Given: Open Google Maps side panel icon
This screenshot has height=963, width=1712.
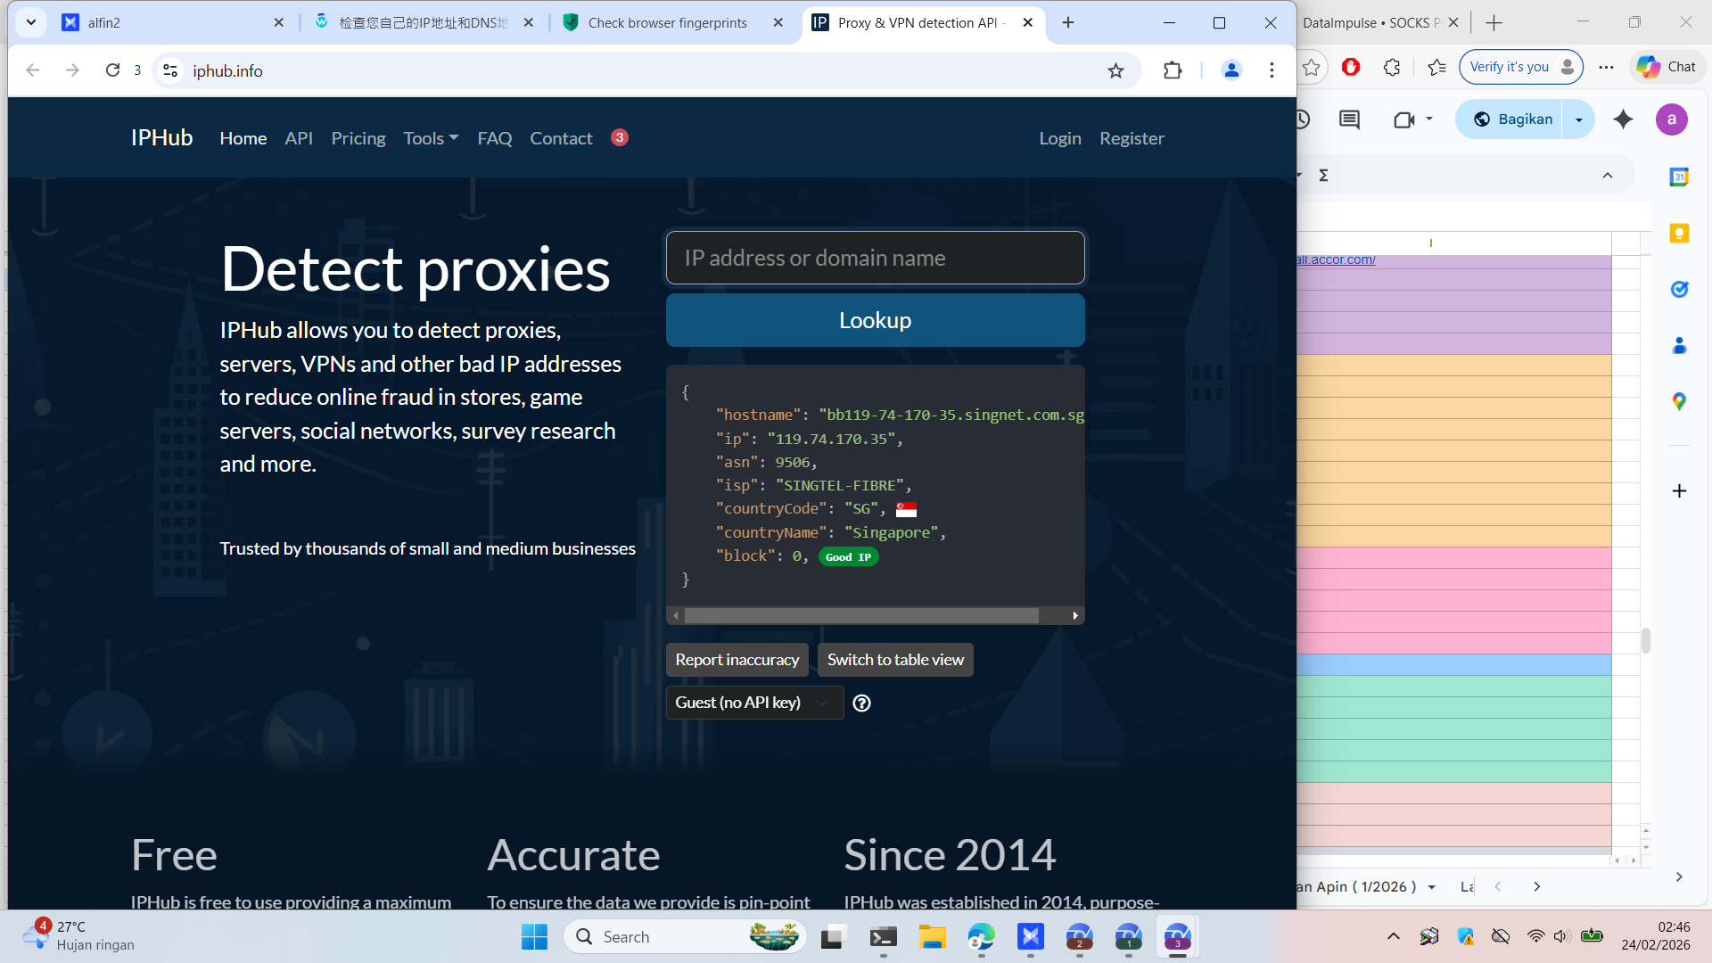Looking at the screenshot, I should pyautogui.click(x=1679, y=401).
